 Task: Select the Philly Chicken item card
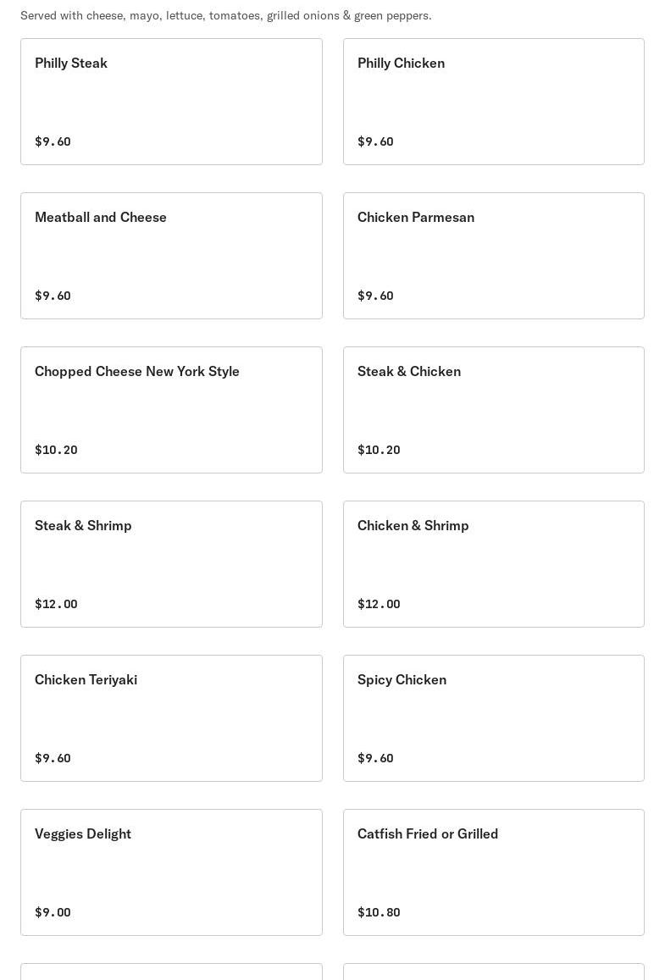[x=493, y=102]
